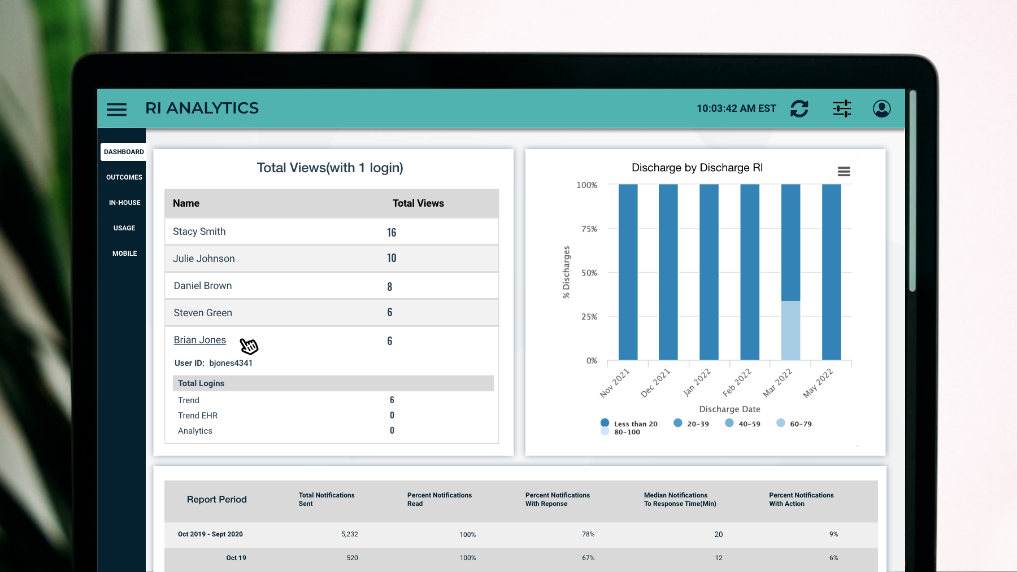The height and width of the screenshot is (572, 1017).
Task: Open the filter settings sliders icon
Action: (x=842, y=108)
